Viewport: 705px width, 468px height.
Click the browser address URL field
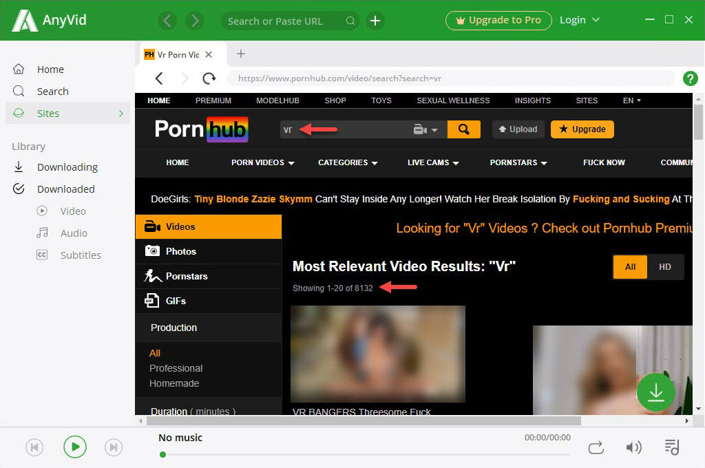[450, 78]
